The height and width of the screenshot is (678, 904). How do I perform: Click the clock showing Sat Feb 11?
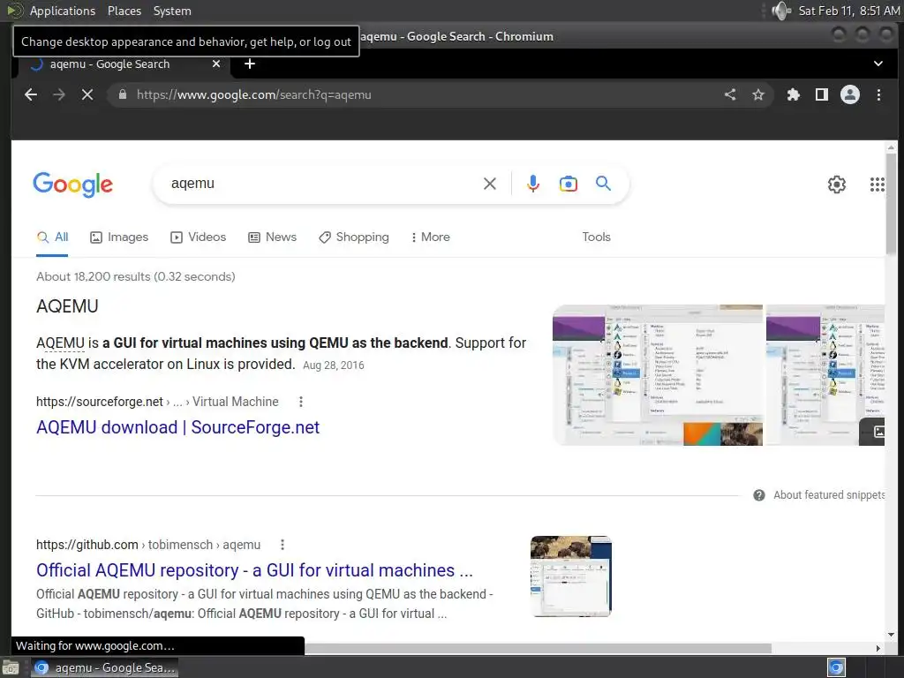pyautogui.click(x=848, y=11)
